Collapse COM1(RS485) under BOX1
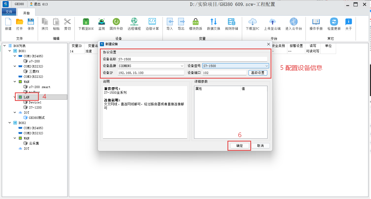Viewport: 371px width, 199px height. 15,56
